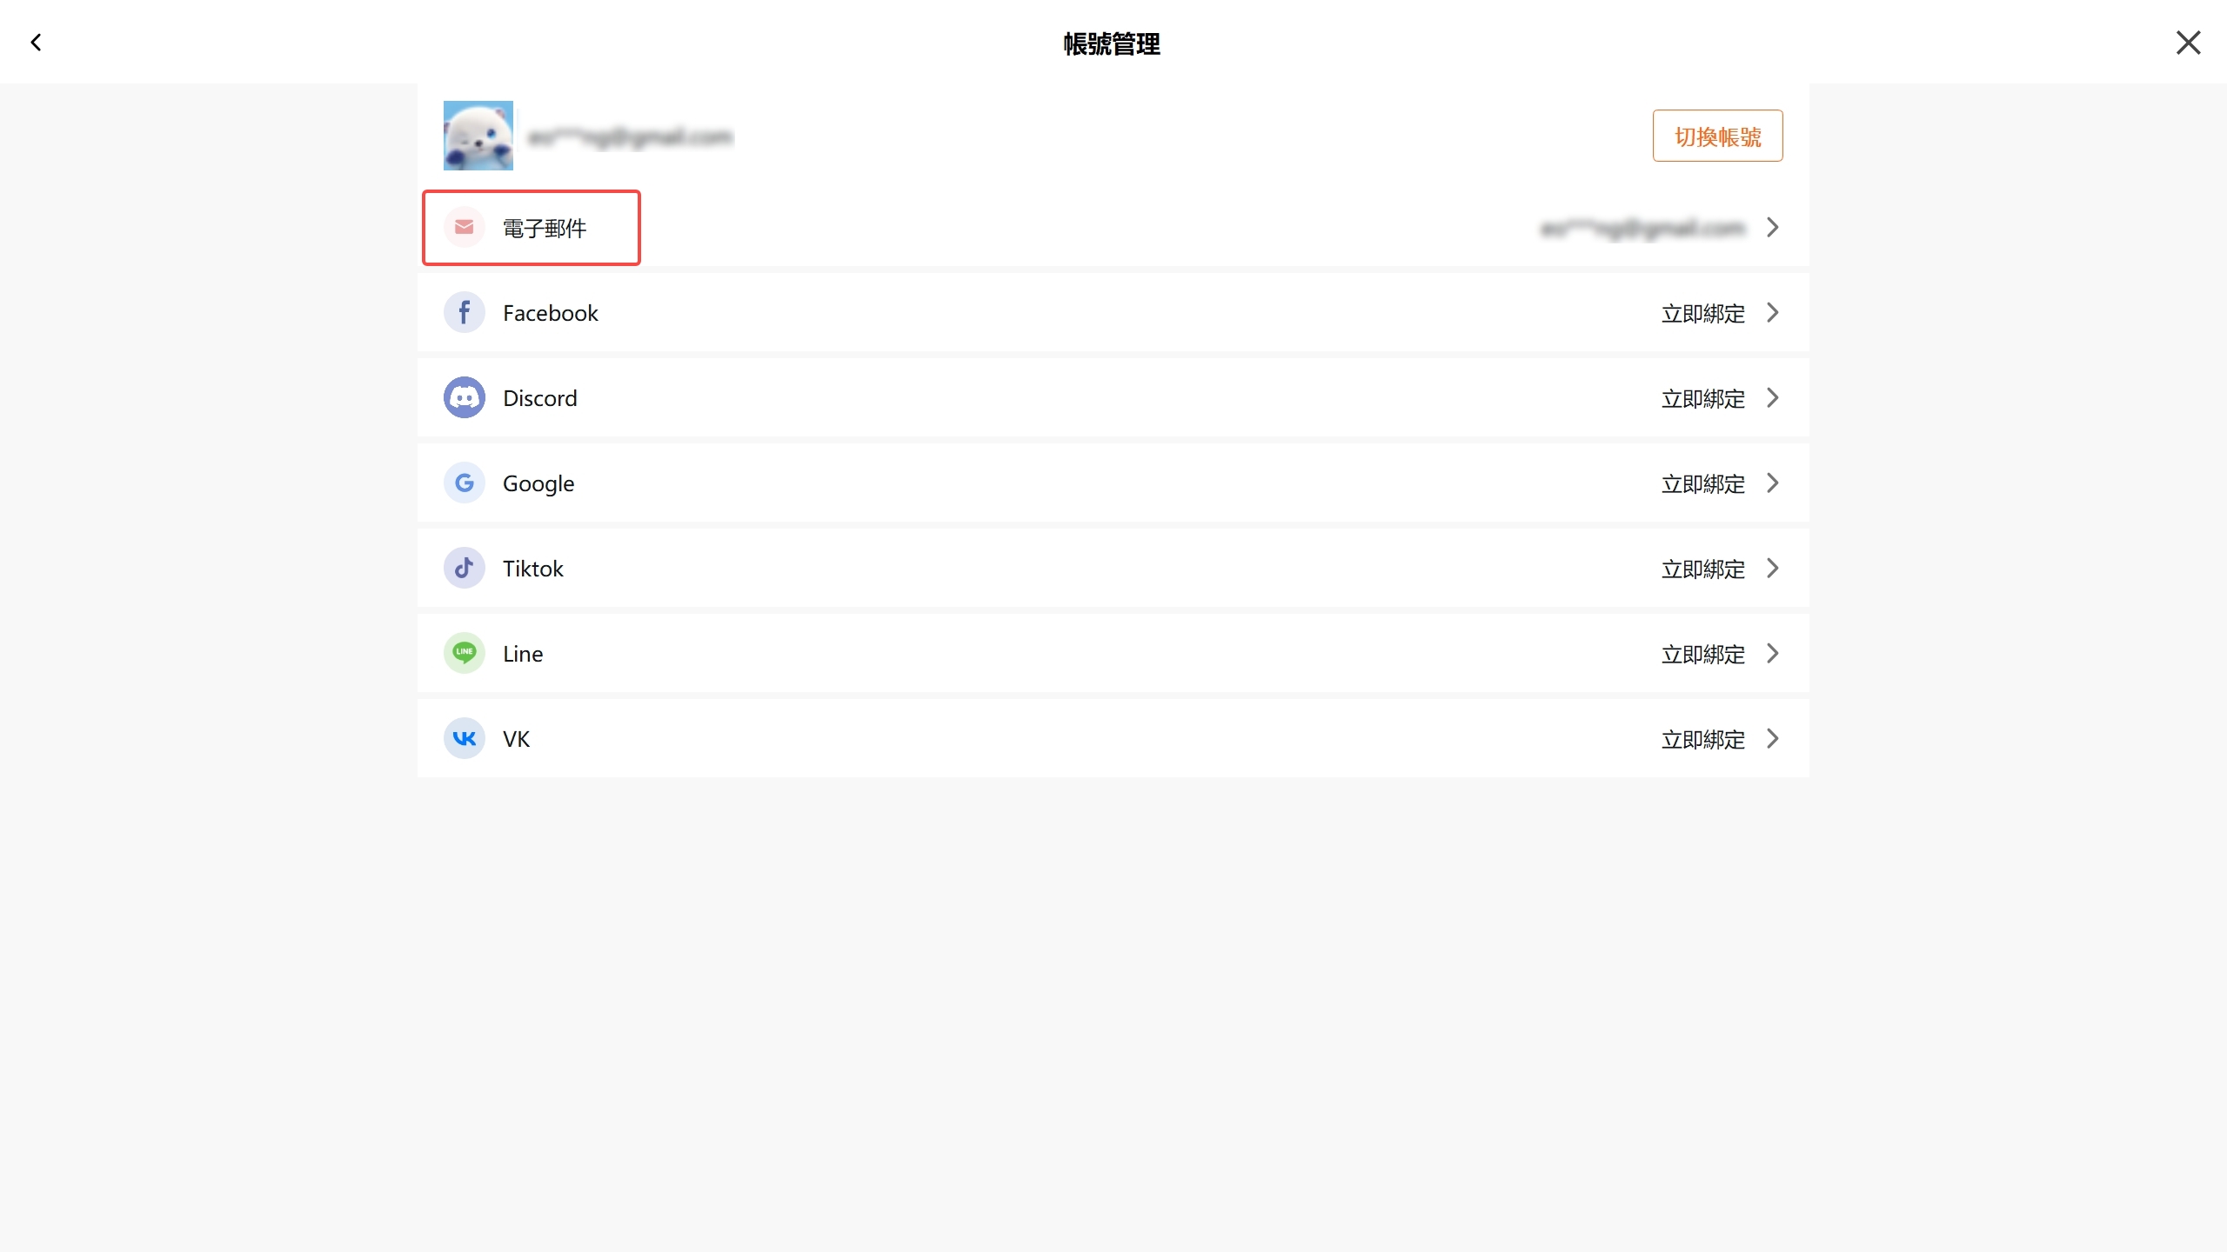Open the Discord row chevron
Image resolution: width=2227 pixels, height=1252 pixels.
[x=1772, y=398]
